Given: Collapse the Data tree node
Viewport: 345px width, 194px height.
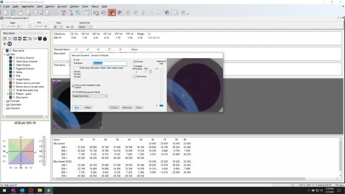Looking at the screenshot, I should tap(4, 54).
